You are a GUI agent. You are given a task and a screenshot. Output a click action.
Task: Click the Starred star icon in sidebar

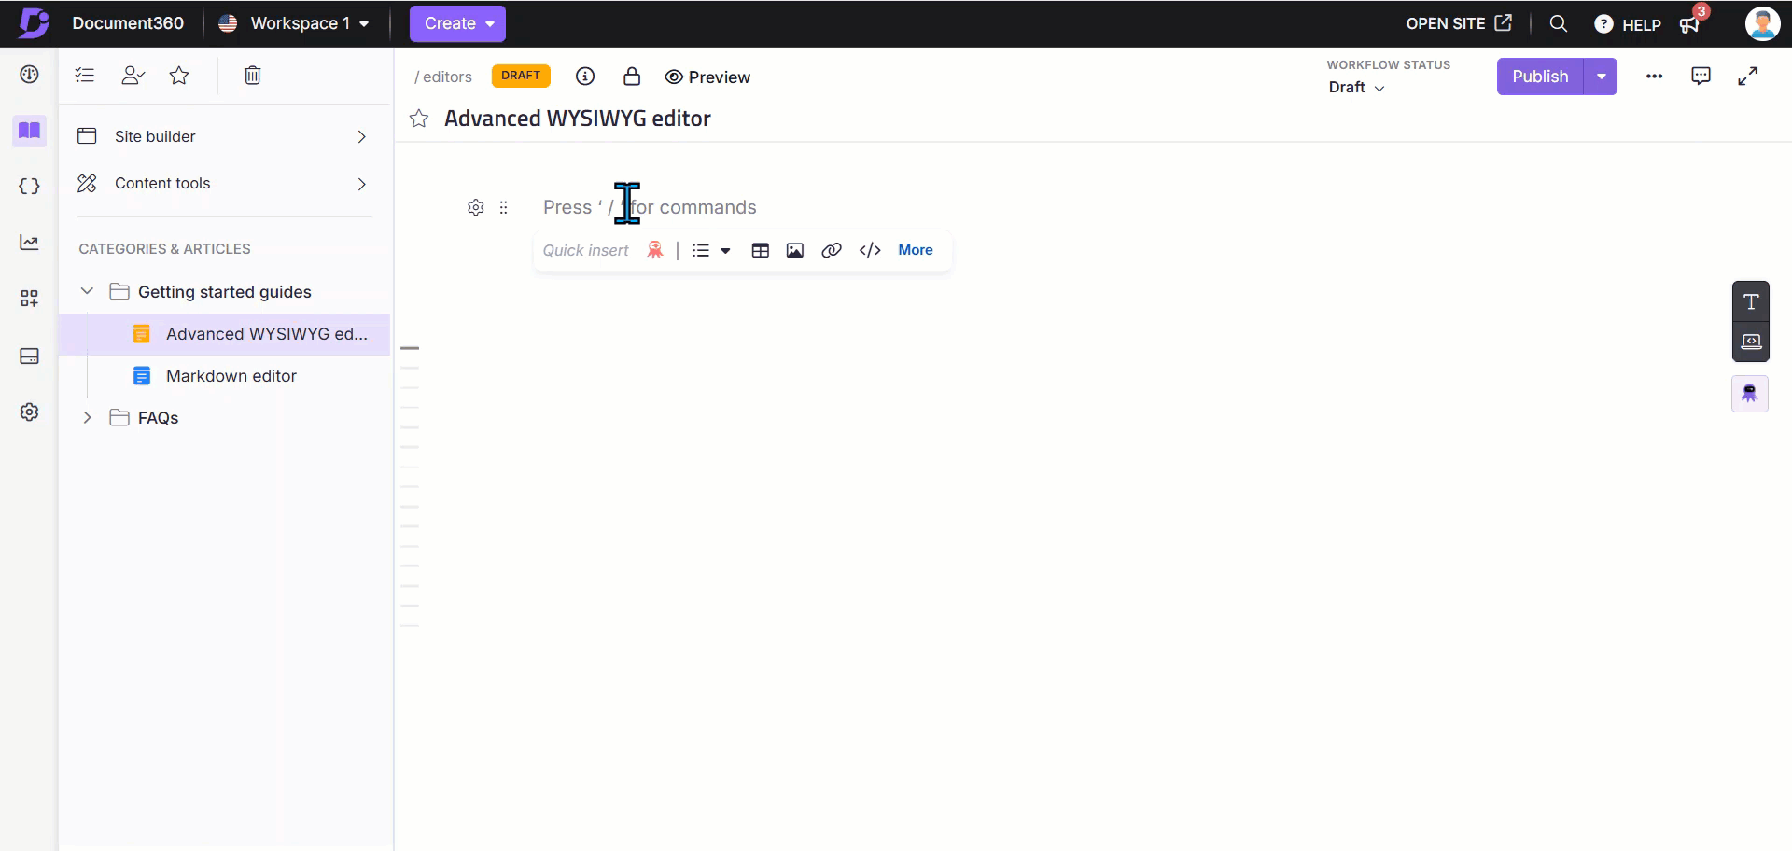pos(179,76)
